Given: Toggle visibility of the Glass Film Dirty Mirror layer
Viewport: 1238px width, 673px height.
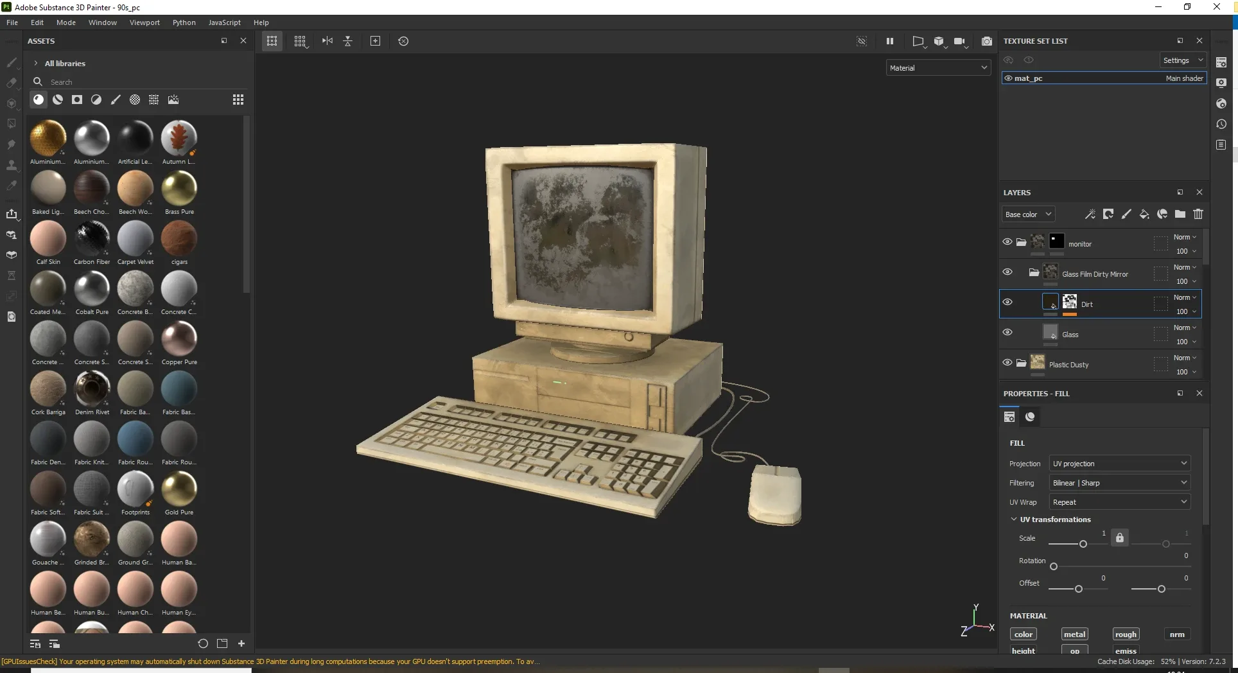Looking at the screenshot, I should pyautogui.click(x=1007, y=272).
